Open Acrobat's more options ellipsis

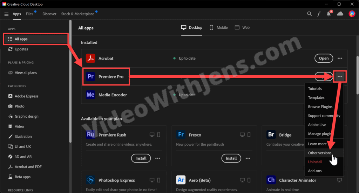point(340,58)
